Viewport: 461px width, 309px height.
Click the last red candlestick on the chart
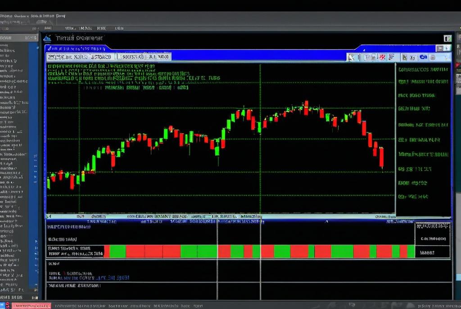(381, 157)
